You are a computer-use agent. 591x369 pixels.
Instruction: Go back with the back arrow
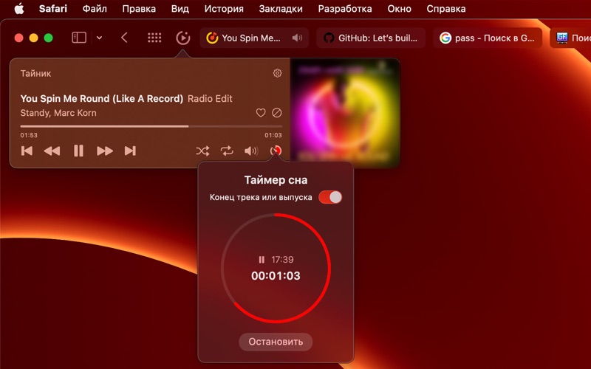(x=124, y=38)
